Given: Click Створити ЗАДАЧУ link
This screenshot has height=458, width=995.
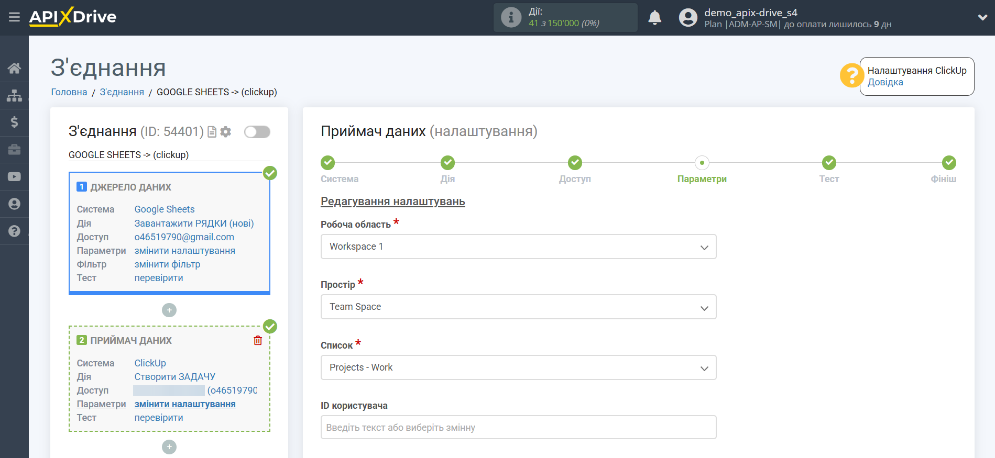Looking at the screenshot, I should coord(175,377).
